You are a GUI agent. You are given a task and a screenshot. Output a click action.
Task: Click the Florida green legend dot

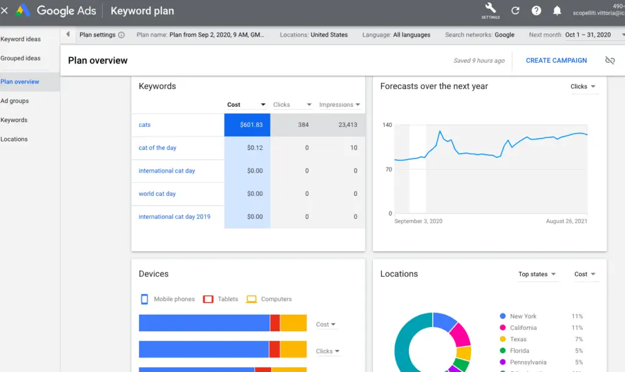(503, 351)
